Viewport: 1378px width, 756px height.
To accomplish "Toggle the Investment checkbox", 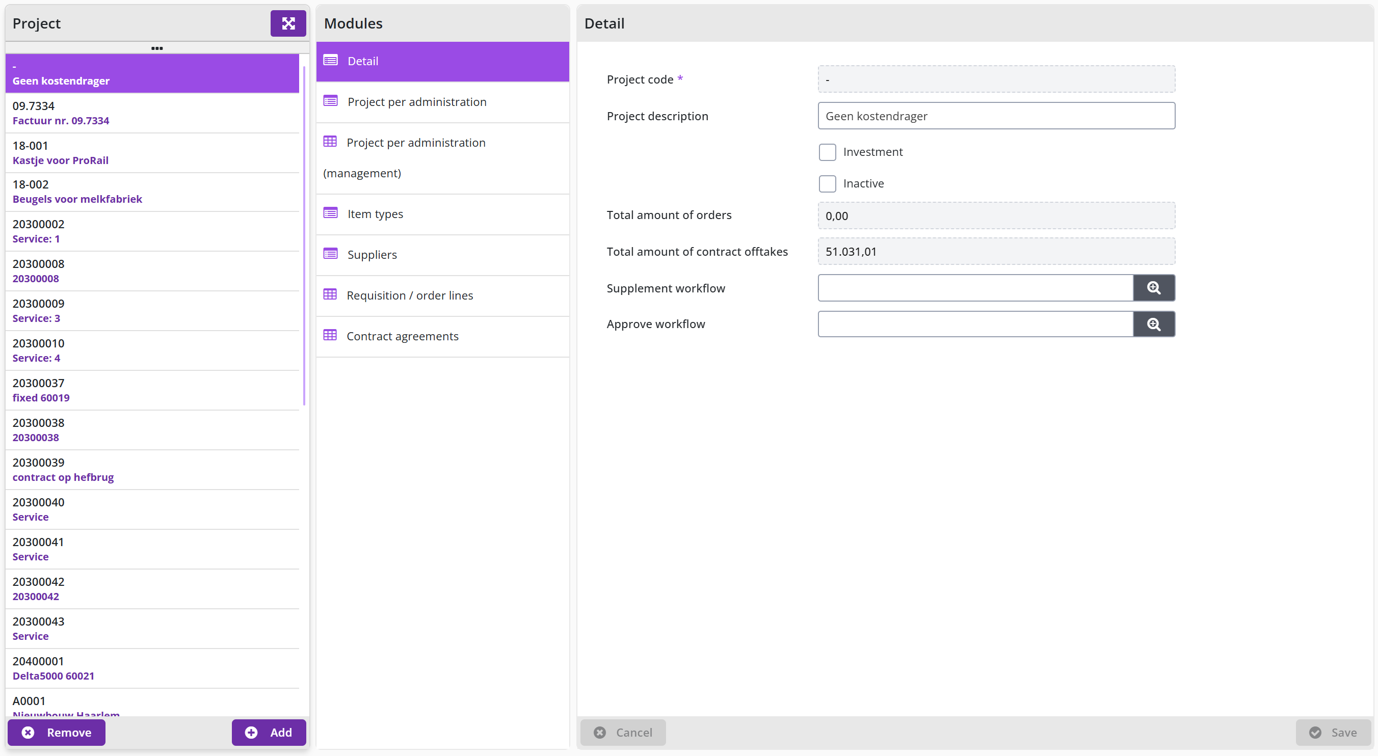I will 827,152.
